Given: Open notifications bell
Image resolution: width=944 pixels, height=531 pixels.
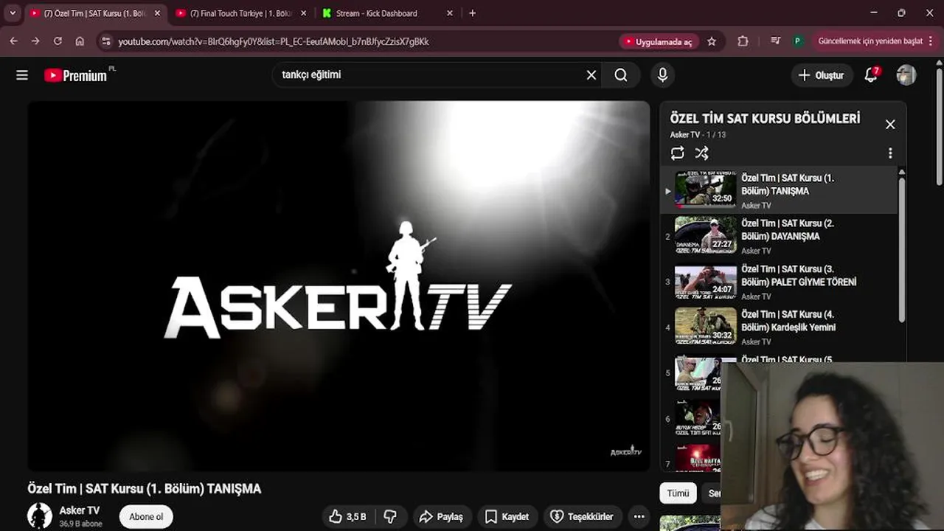Looking at the screenshot, I should (871, 75).
